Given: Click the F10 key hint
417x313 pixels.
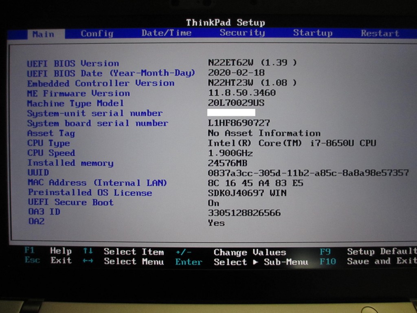Looking at the screenshot, I should pyautogui.click(x=328, y=261).
